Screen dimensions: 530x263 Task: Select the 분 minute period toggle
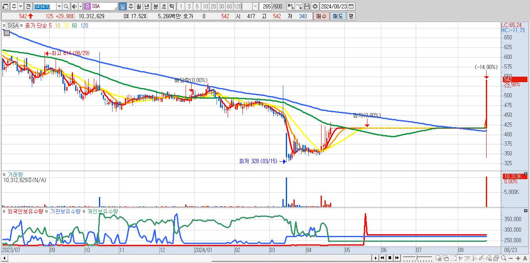click(156, 6)
